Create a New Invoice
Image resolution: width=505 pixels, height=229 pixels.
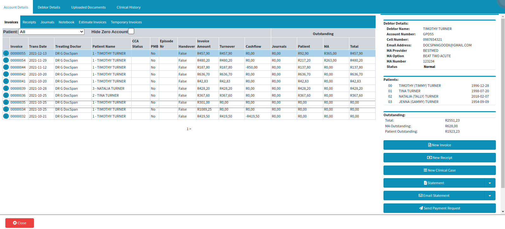pyautogui.click(x=440, y=145)
